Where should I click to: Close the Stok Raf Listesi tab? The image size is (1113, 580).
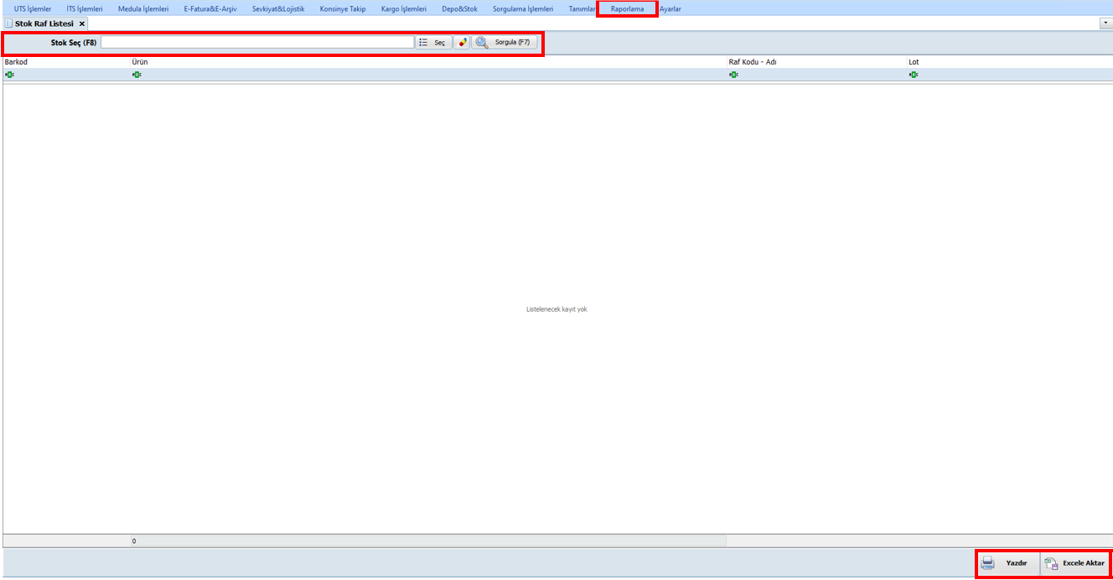tap(82, 23)
